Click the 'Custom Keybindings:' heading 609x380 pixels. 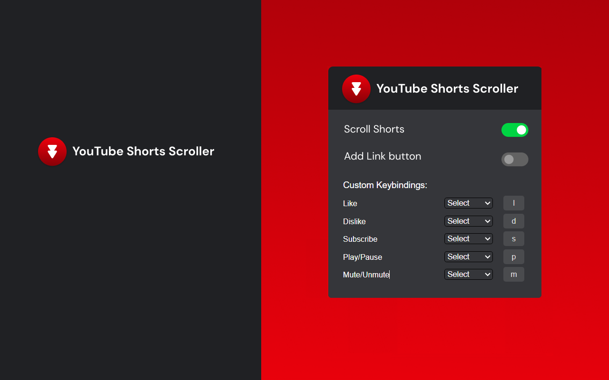pyautogui.click(x=385, y=185)
